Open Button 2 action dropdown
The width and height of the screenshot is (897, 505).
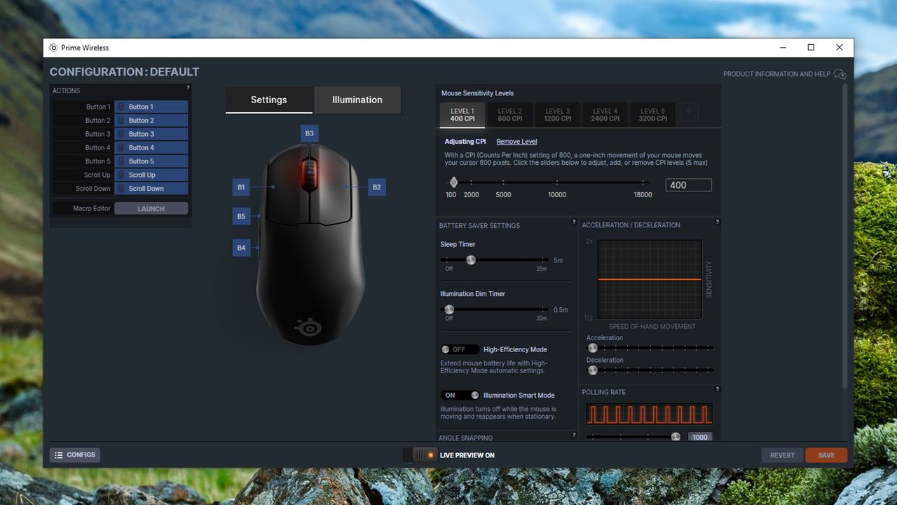(x=151, y=121)
